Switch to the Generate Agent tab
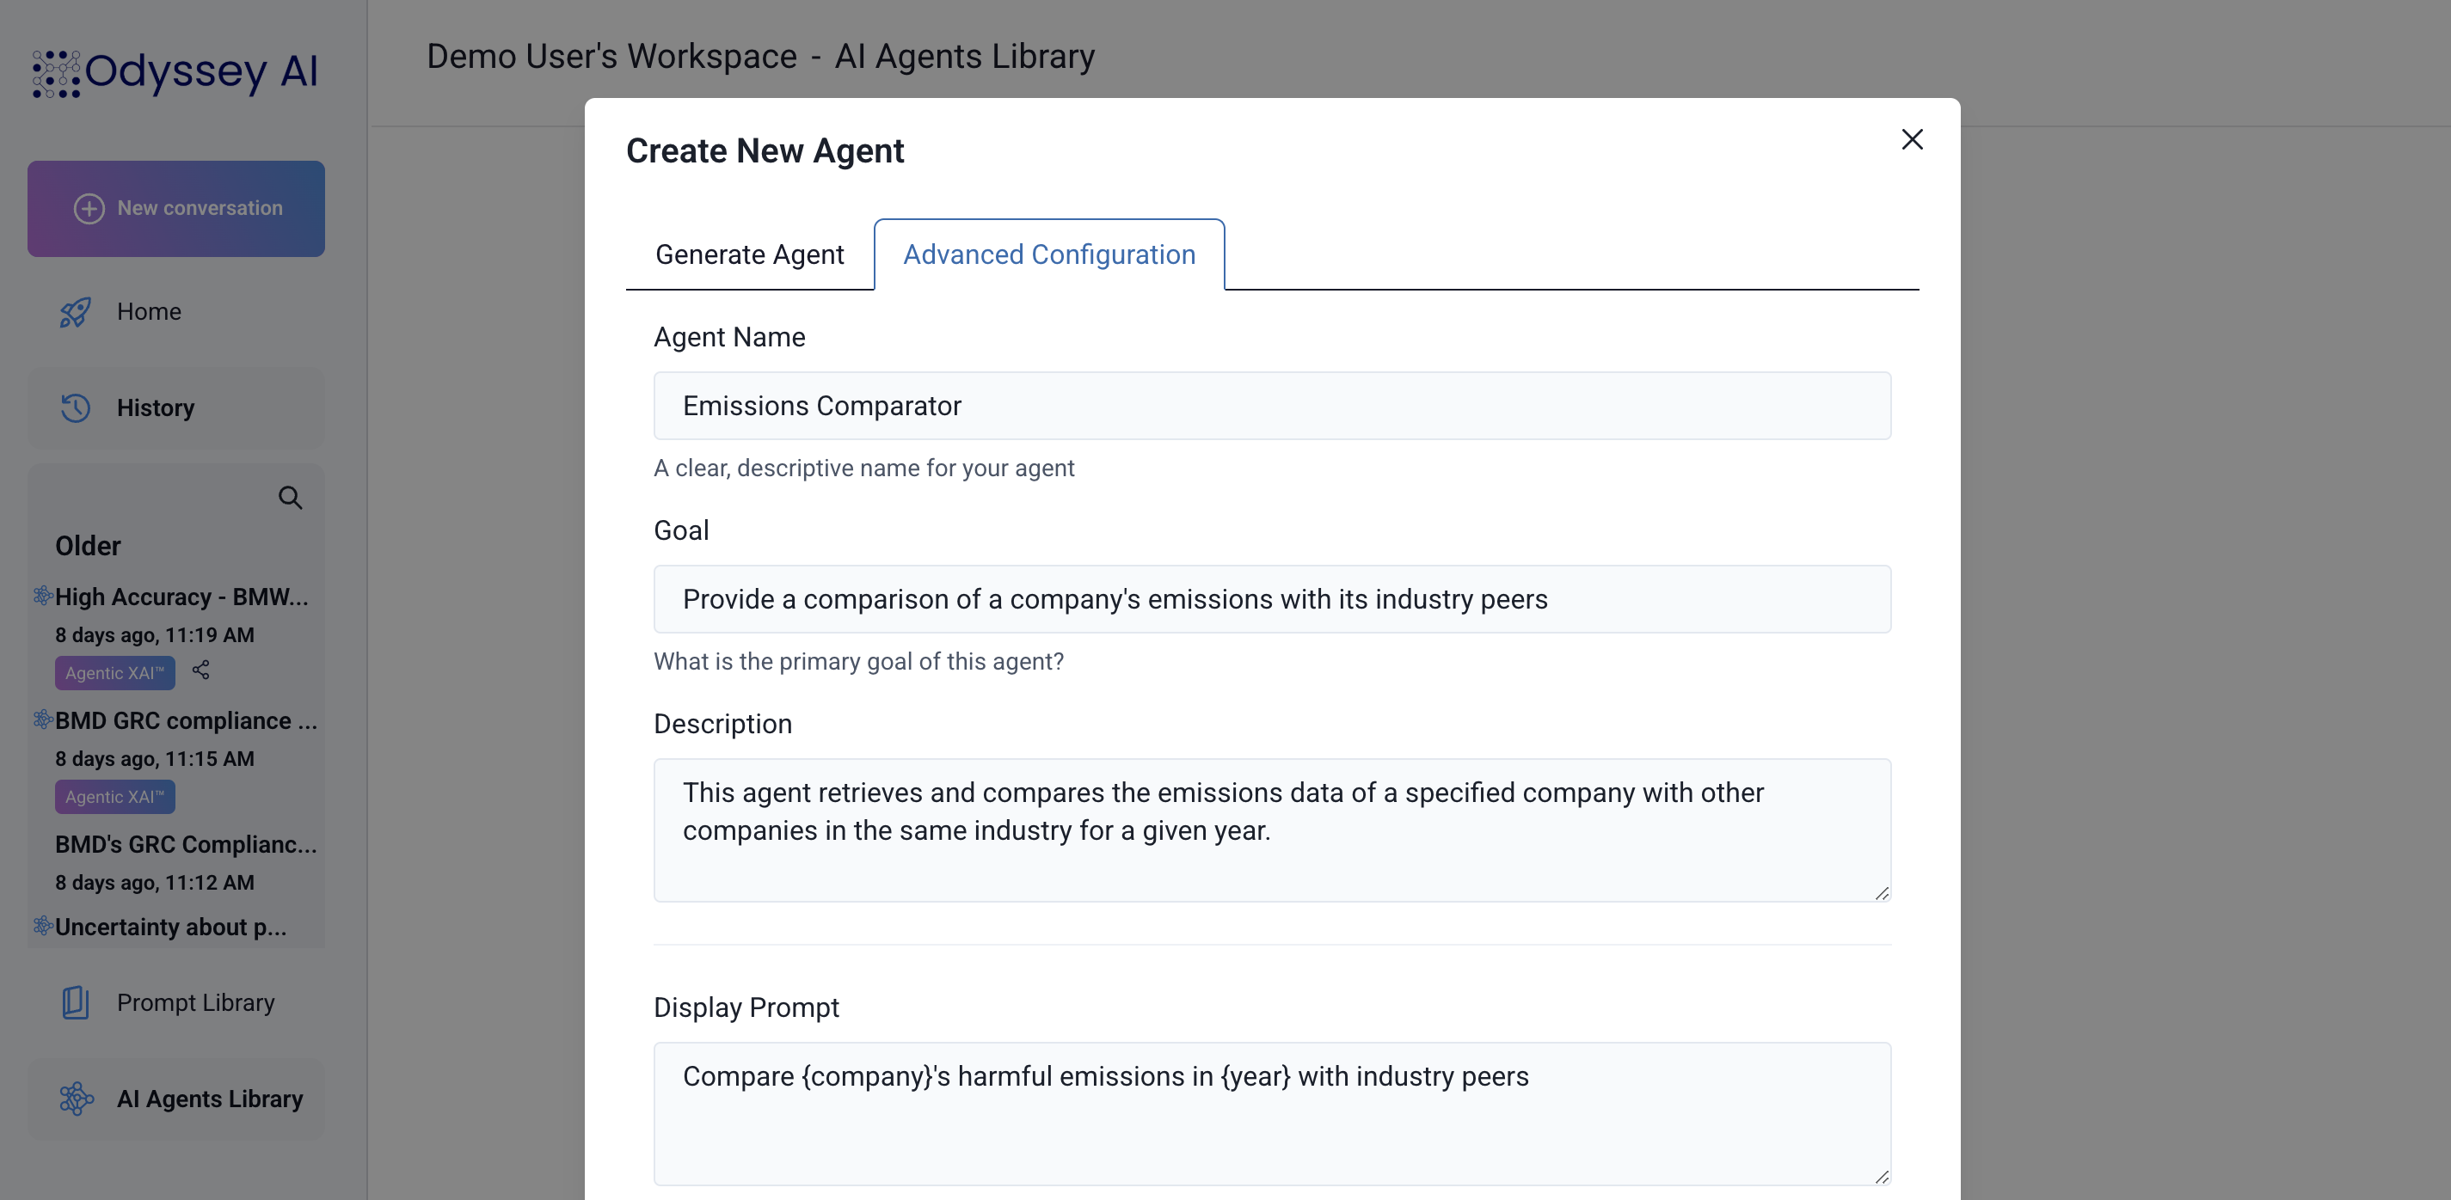Screen dimensions: 2451x1200 (750, 254)
